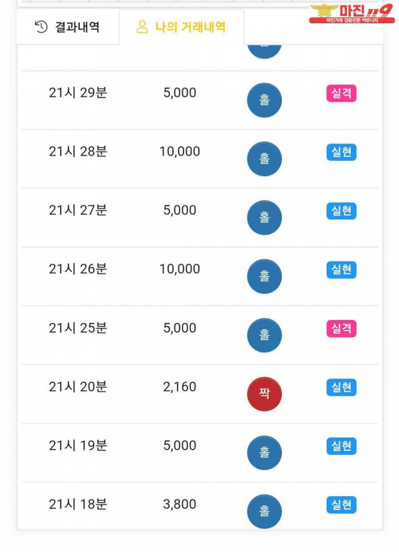Click the pink 실격 badge at 21시 25분
This screenshot has height=552, width=399.
[x=341, y=329]
